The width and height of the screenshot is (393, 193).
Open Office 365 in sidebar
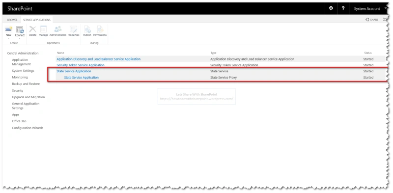click(19, 121)
